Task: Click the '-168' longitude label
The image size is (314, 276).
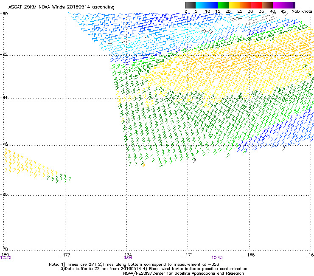Action: point(250,255)
